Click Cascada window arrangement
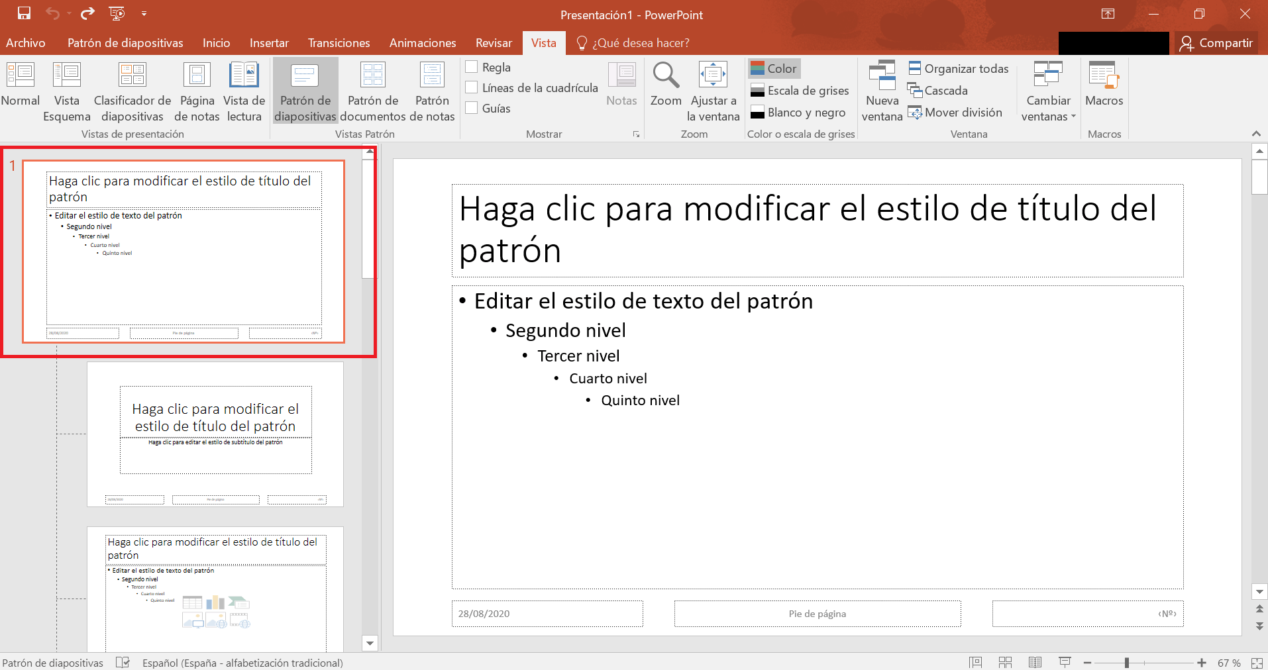The image size is (1268, 670). pos(937,90)
